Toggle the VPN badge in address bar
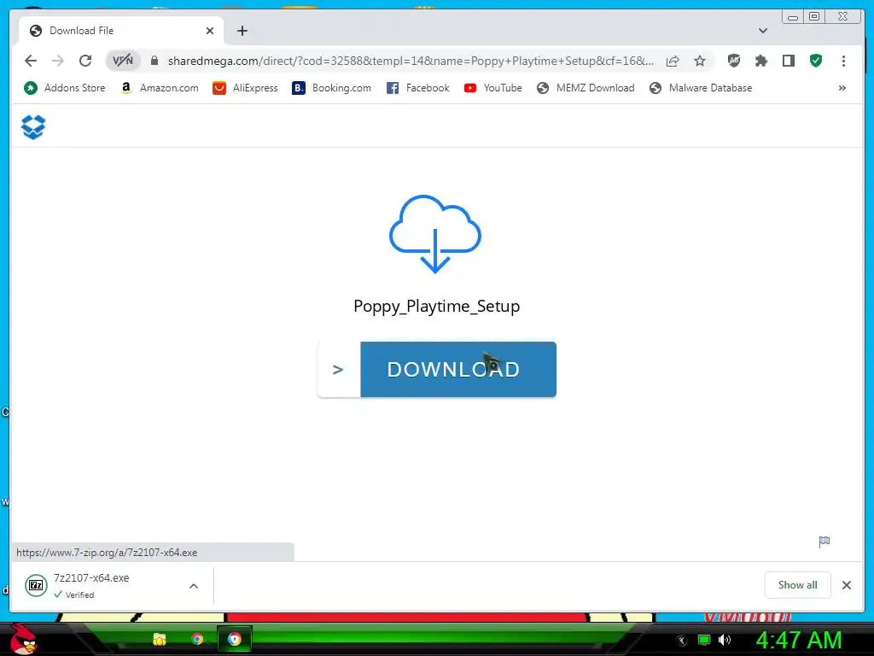 [x=123, y=61]
